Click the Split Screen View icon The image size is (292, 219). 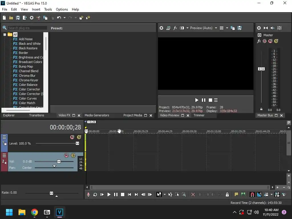click(182, 28)
